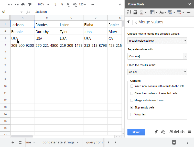This screenshot has width=194, height=147.
Task: Enable Insert new column with results checkbox
Action: tap(132, 86)
